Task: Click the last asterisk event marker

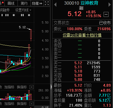Action: click(x=29, y=15)
